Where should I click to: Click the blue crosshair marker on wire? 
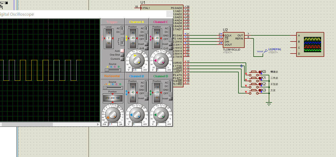coord(241,66)
